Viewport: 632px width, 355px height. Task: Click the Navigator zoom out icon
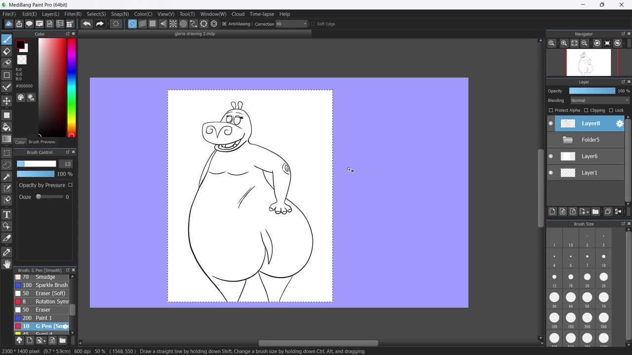[585, 43]
